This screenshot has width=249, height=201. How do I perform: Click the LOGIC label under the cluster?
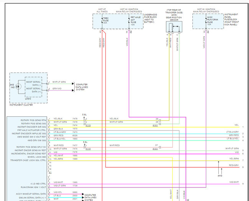[28, 99]
